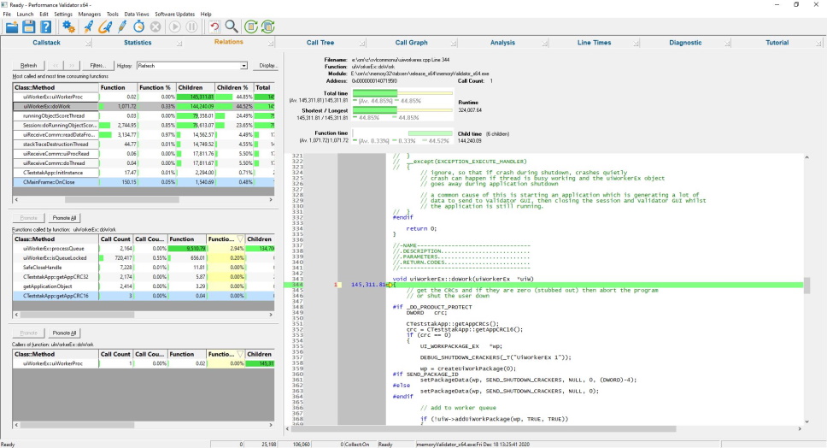The image size is (827, 448).
Task: Open a session with the folder icon
Action: coord(12,27)
